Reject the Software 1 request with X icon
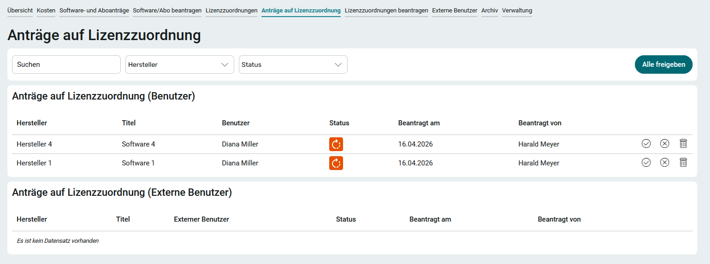The image size is (710, 264). (x=664, y=162)
